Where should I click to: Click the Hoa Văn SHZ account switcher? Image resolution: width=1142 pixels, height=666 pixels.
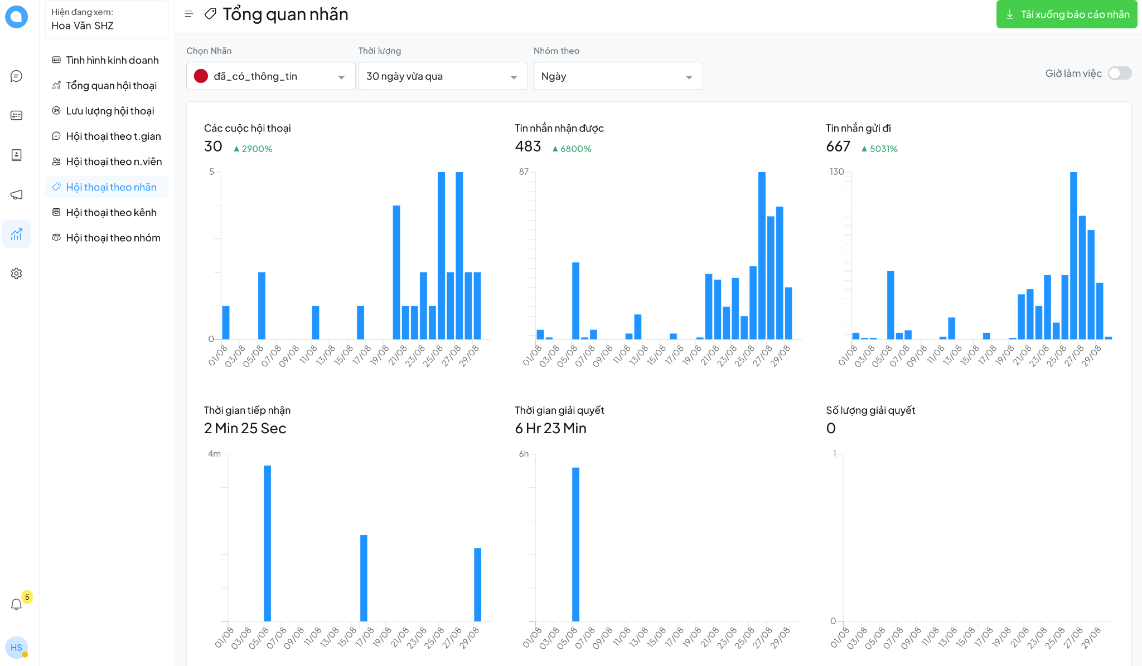tap(106, 19)
